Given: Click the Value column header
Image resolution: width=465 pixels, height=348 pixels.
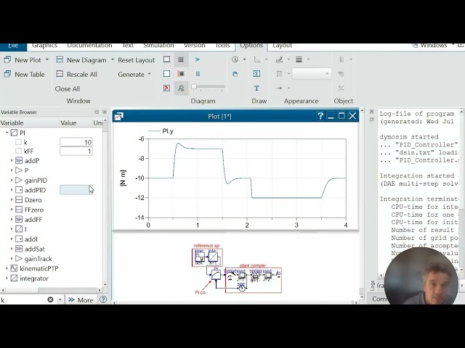Looking at the screenshot, I should click(68, 123).
